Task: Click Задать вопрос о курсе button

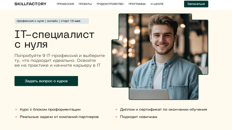Action: coord(46,81)
